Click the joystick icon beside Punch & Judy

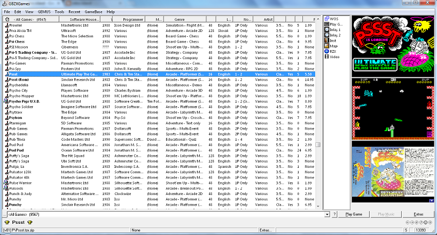pyautogui.click(x=7, y=194)
